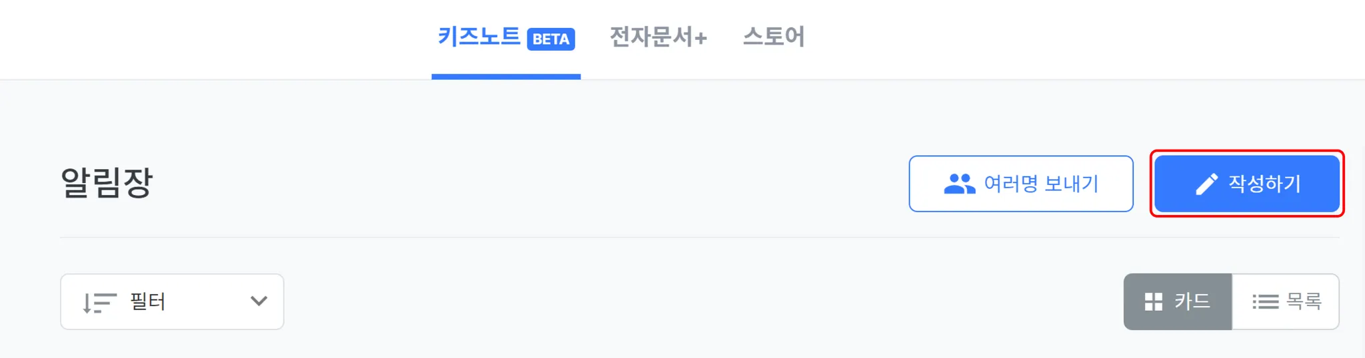The height and width of the screenshot is (358, 1365).
Task: Click the 알림장 page heading
Action: point(107,183)
